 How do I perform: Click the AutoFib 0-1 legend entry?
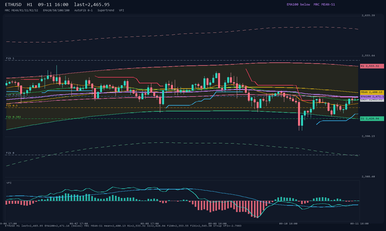tap(84, 10)
